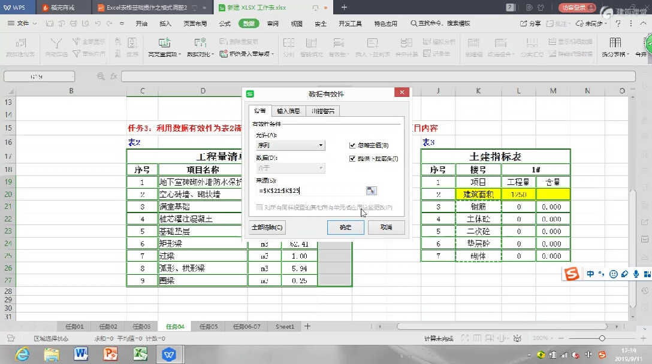Click the Remove Duplicates (删除重复项) icon
Viewport: 652px width, 364px height.
point(224,41)
